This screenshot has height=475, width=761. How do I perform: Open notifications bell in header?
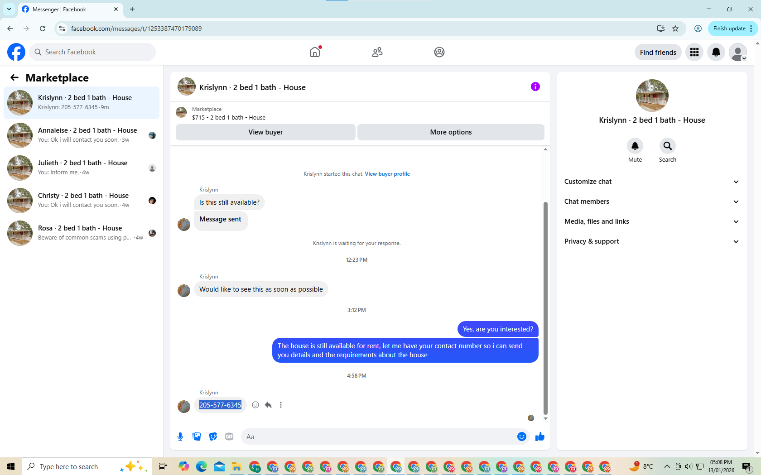pos(716,52)
